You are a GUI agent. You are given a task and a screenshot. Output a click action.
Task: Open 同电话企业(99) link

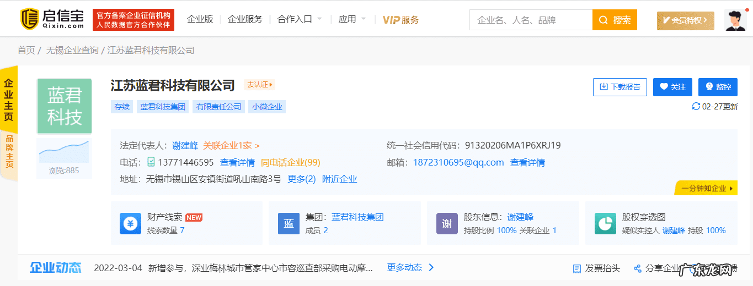tap(290, 162)
